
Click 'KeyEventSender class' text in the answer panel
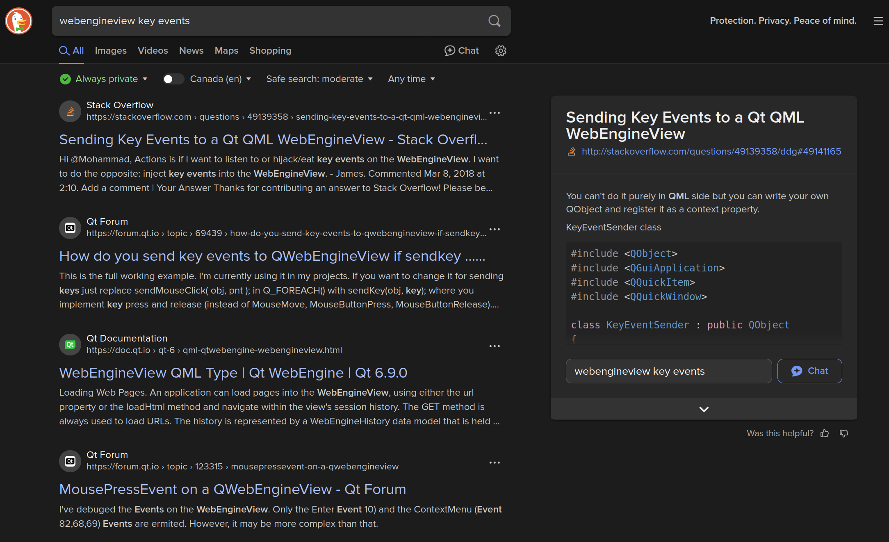click(x=613, y=227)
